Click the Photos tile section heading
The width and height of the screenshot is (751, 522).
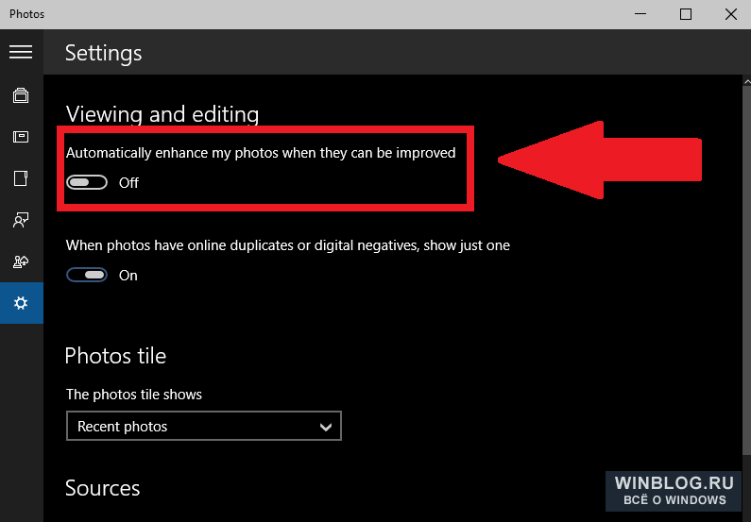pyautogui.click(x=115, y=356)
